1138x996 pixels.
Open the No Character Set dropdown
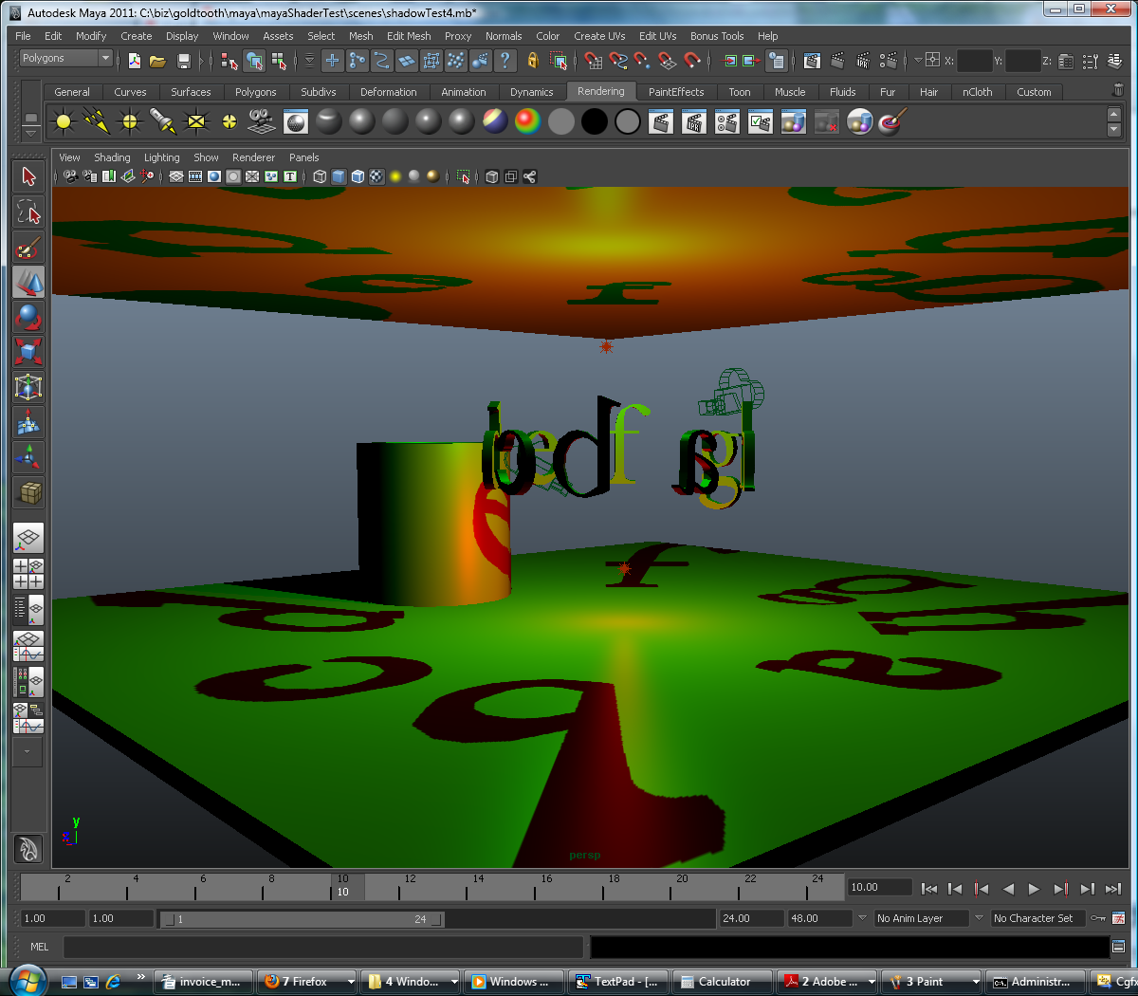(x=1037, y=918)
